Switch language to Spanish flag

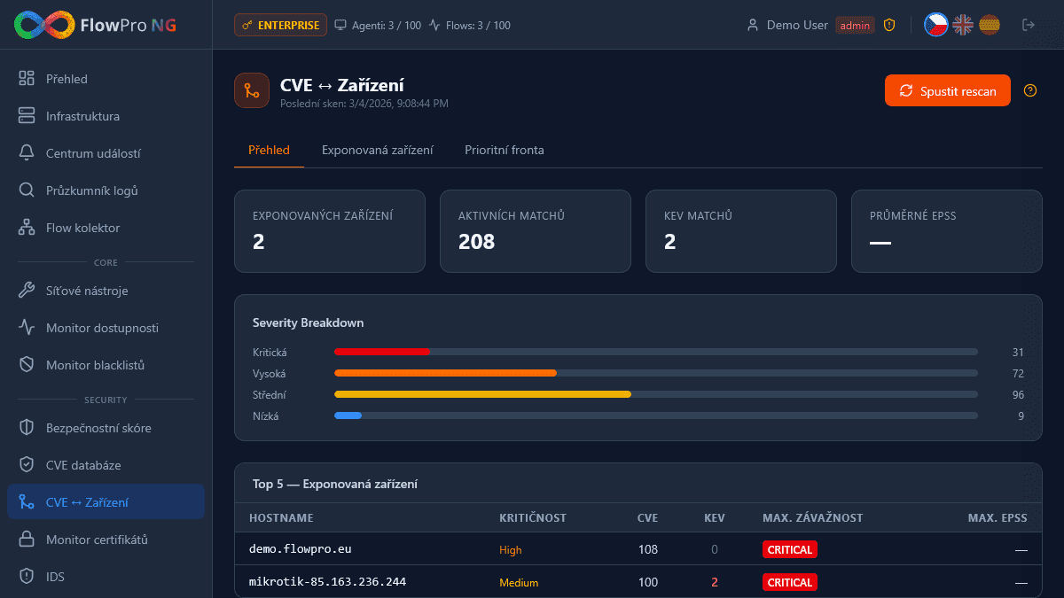(990, 25)
